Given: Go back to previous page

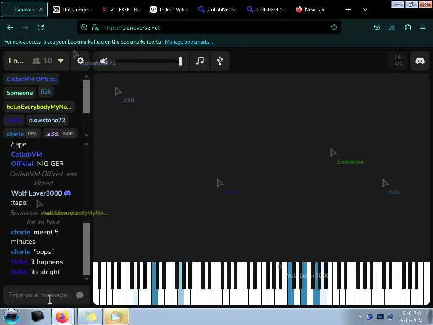Looking at the screenshot, I should (10, 28).
